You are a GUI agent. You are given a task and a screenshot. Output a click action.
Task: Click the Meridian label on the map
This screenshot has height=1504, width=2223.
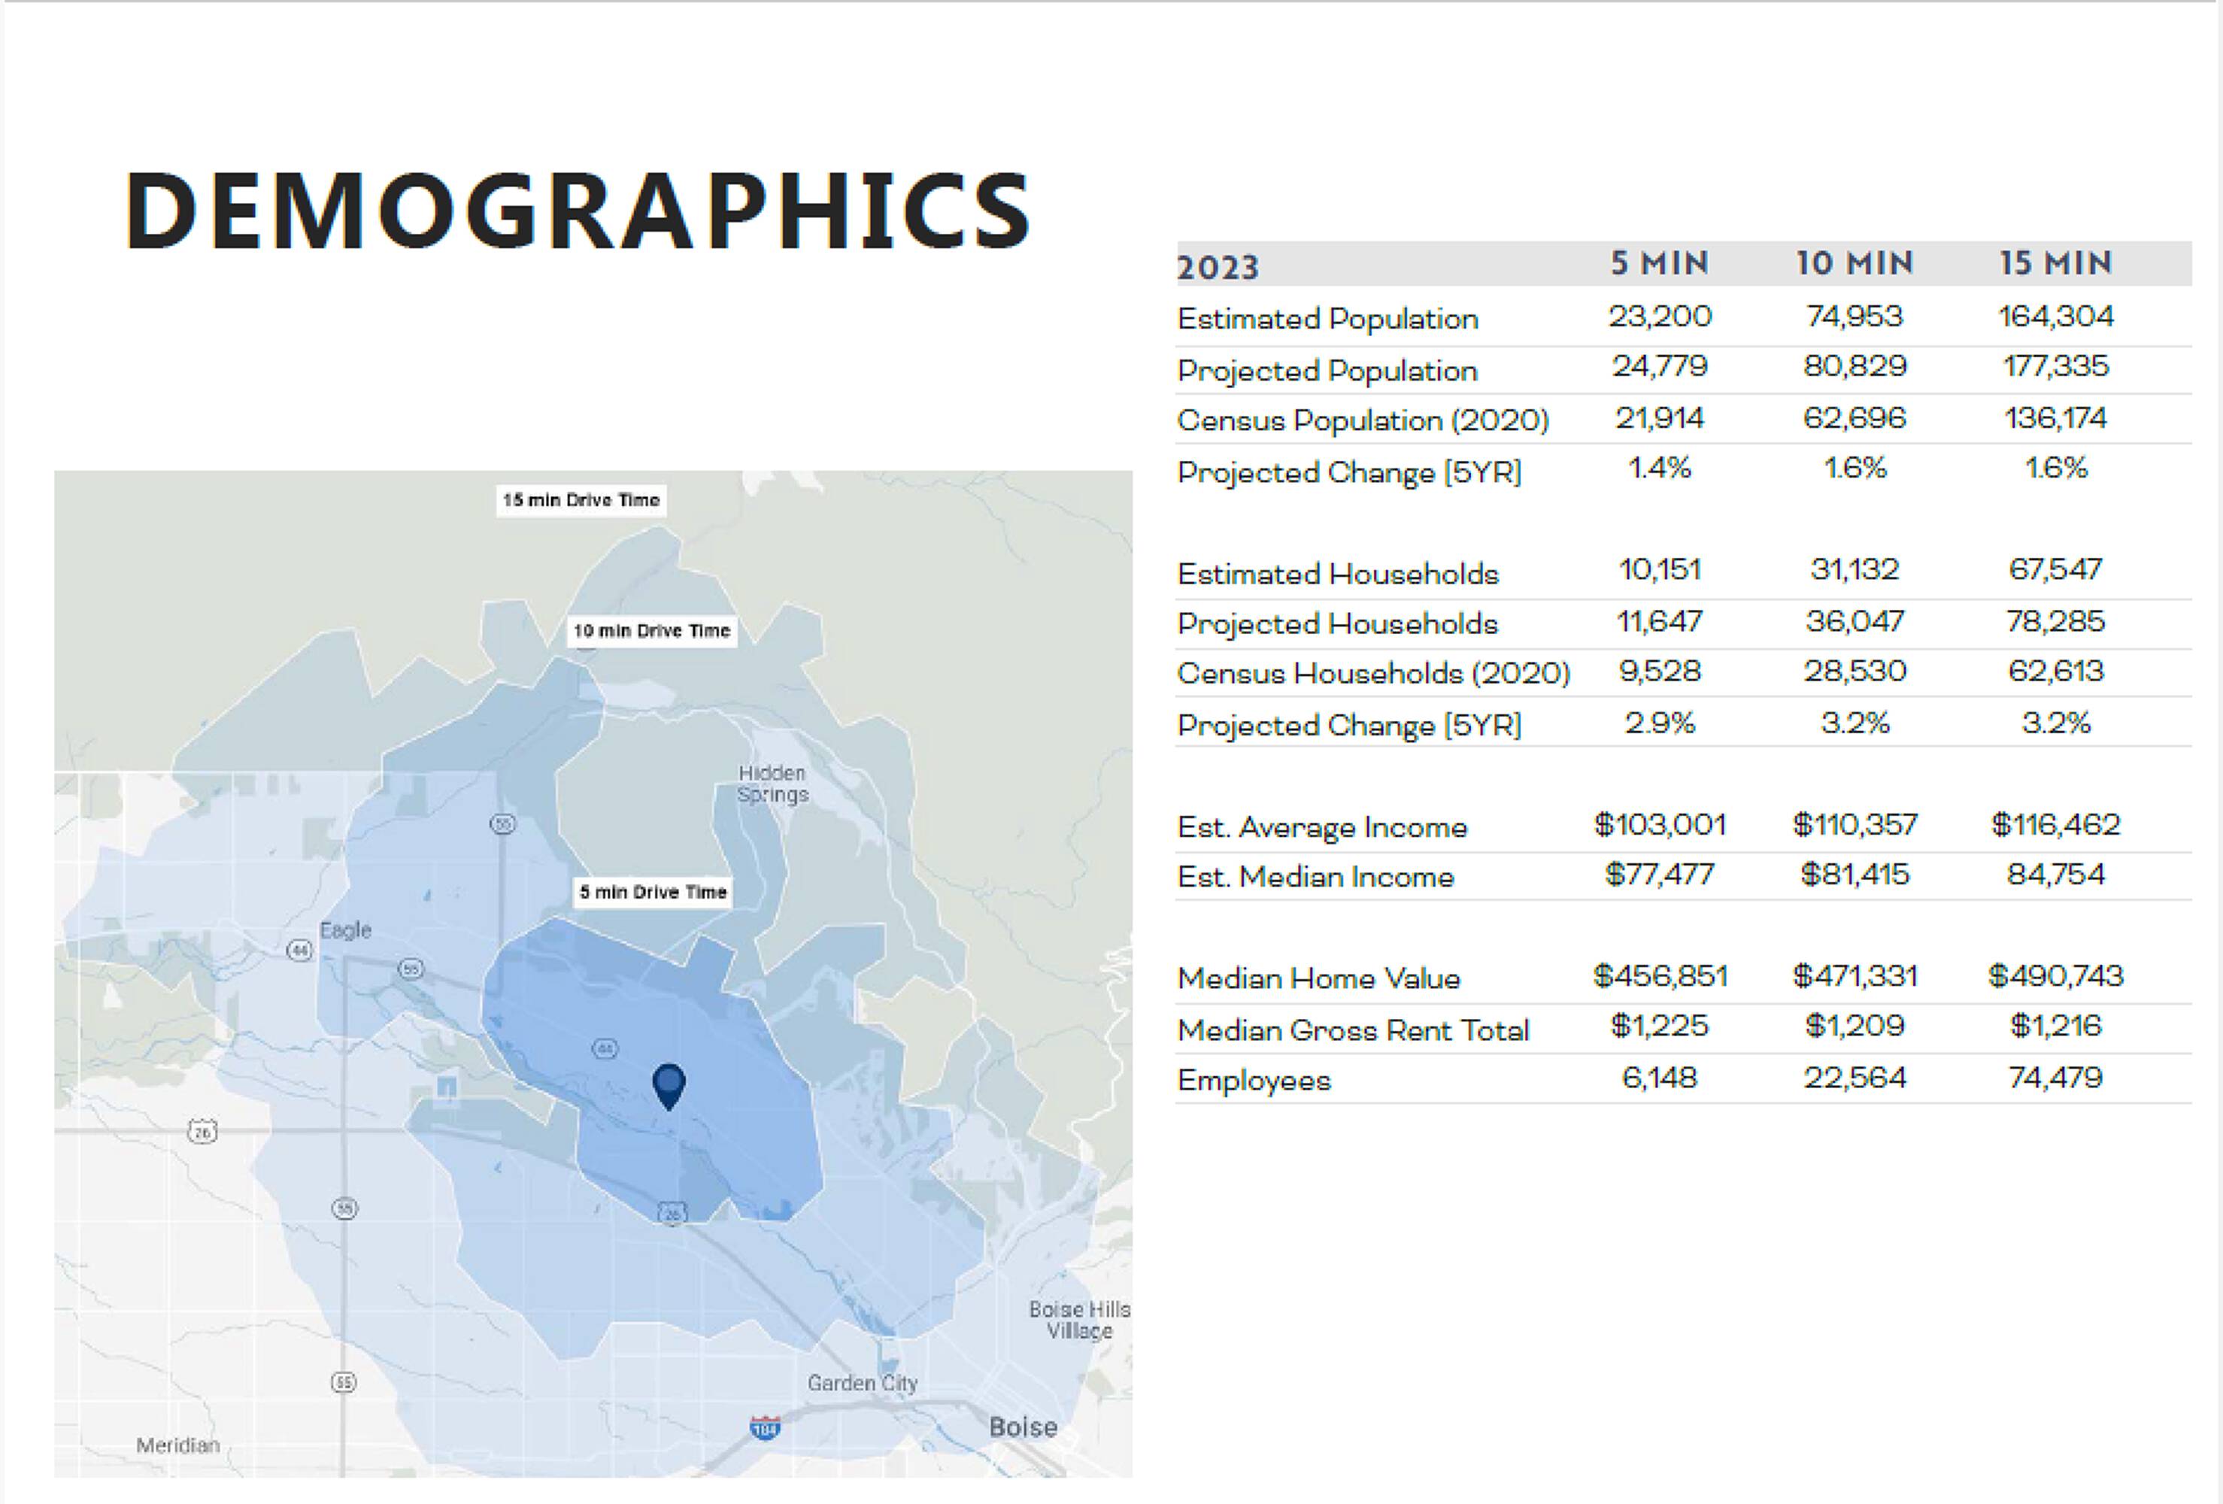click(x=178, y=1445)
